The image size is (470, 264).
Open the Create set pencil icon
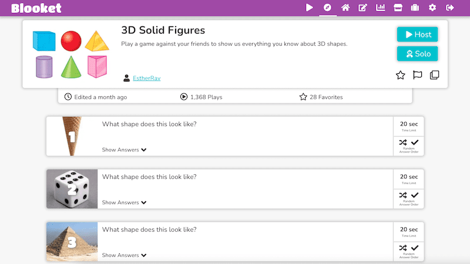pos(363,8)
